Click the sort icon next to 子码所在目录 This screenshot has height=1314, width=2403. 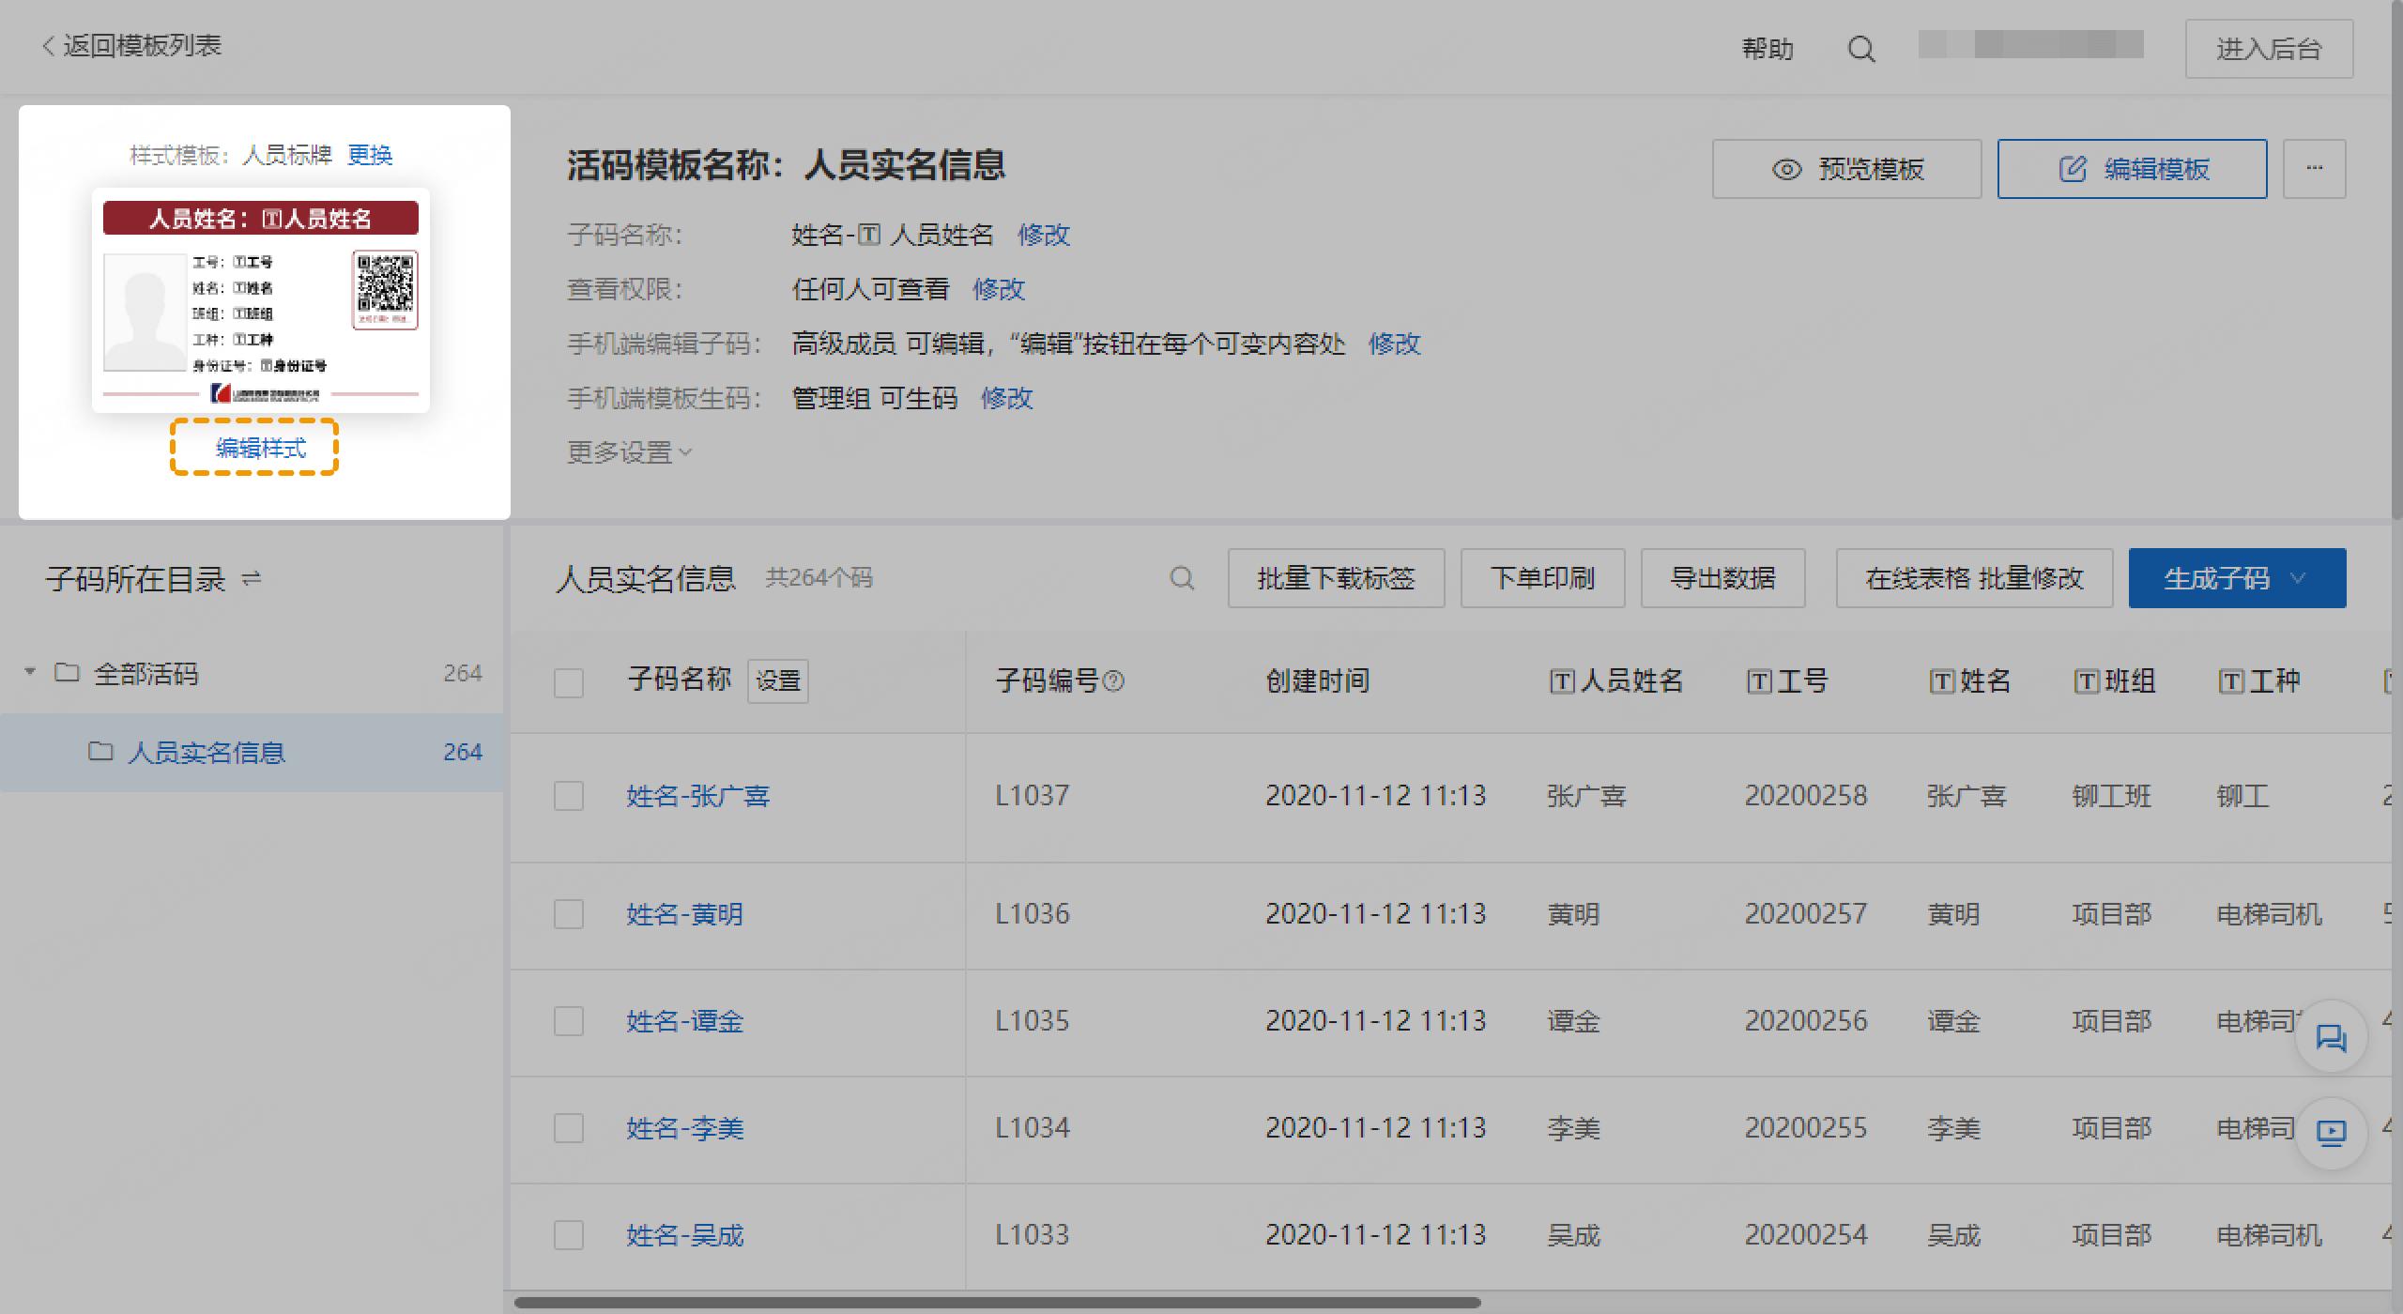[252, 578]
